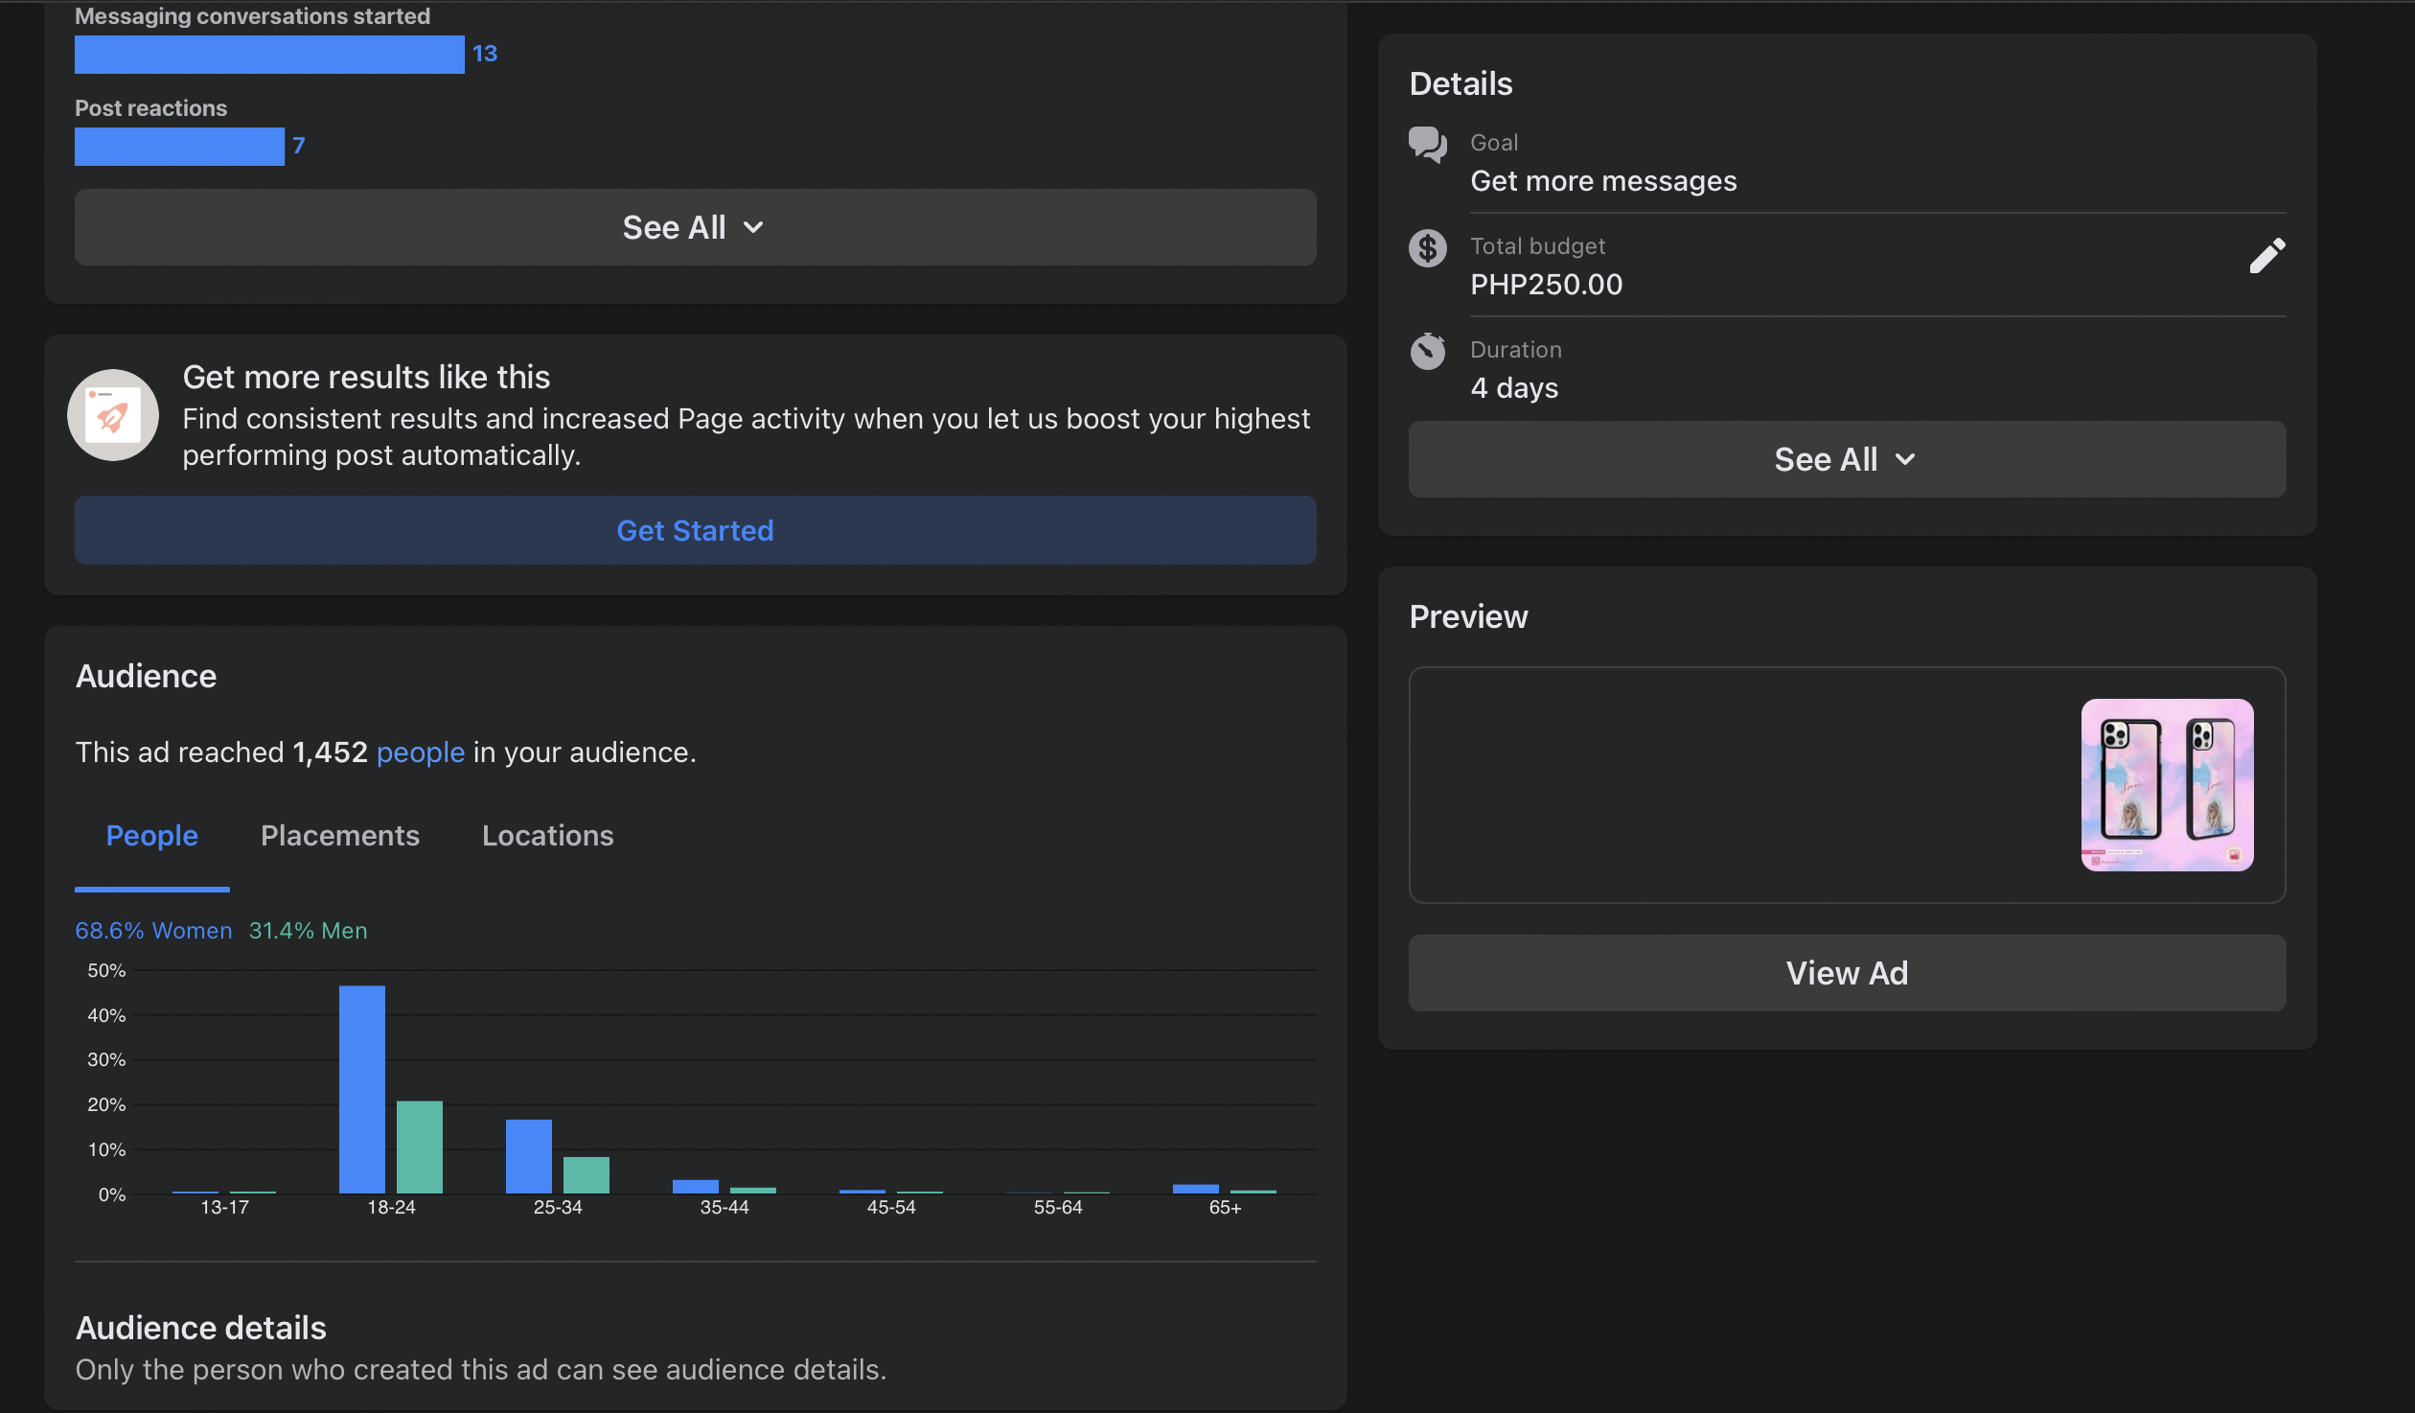Screen dimensions: 2415x1413
Task: Open the ad with View Ad button
Action: pyautogui.click(x=1847, y=973)
